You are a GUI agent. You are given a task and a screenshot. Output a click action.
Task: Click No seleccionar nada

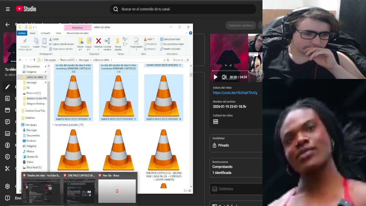[172, 44]
